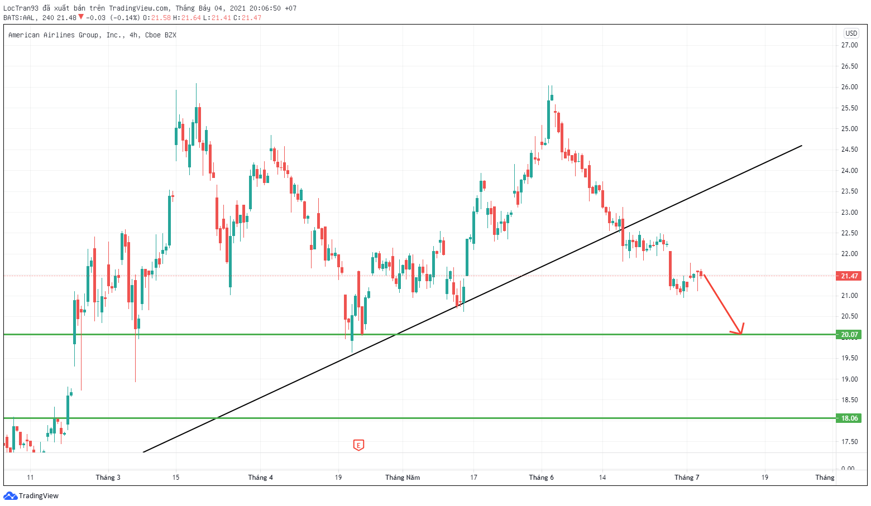Click the 19.50 price axis value
The width and height of the screenshot is (871, 506).
849,358
